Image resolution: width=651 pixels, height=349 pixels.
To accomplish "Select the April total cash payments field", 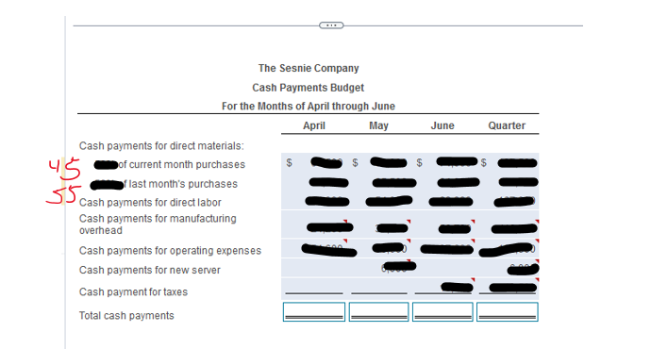I will pyautogui.click(x=314, y=311).
